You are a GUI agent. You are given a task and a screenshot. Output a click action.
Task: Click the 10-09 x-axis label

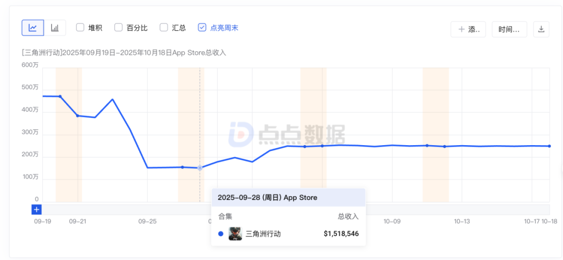click(x=392, y=221)
